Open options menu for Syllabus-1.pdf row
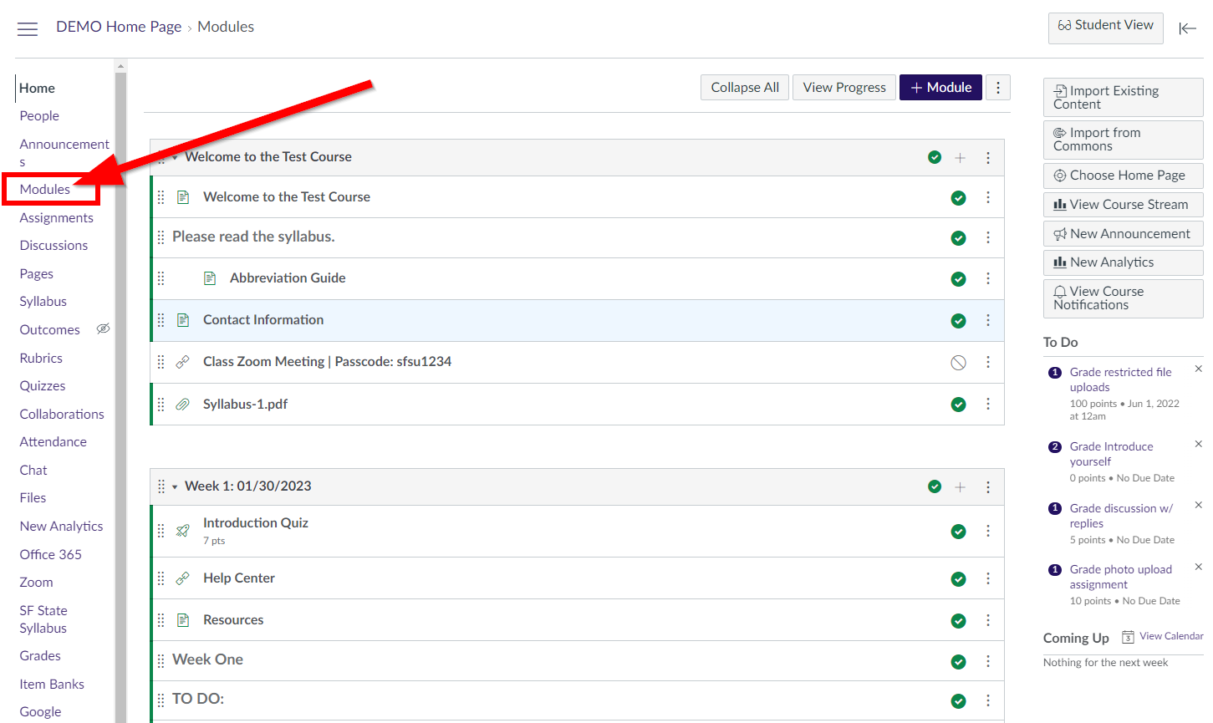This screenshot has height=723, width=1213. pyautogui.click(x=987, y=404)
